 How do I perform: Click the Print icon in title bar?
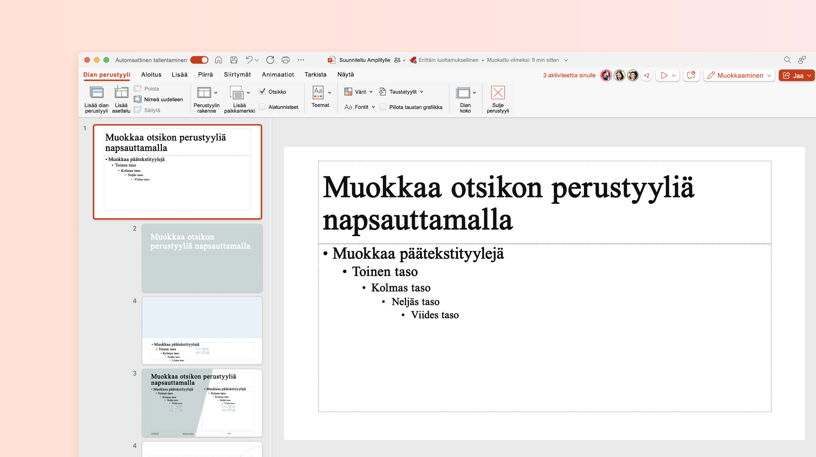(286, 60)
